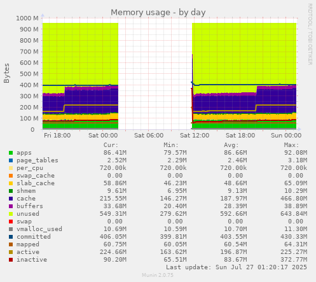Viewport: 316px width, 282px height.
Task: Click the 'vmalloc_used' legend label
Action: coord(39,229)
